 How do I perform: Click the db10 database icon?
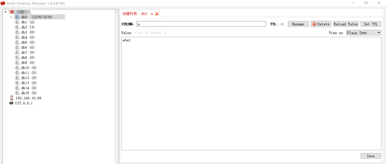[17, 68]
